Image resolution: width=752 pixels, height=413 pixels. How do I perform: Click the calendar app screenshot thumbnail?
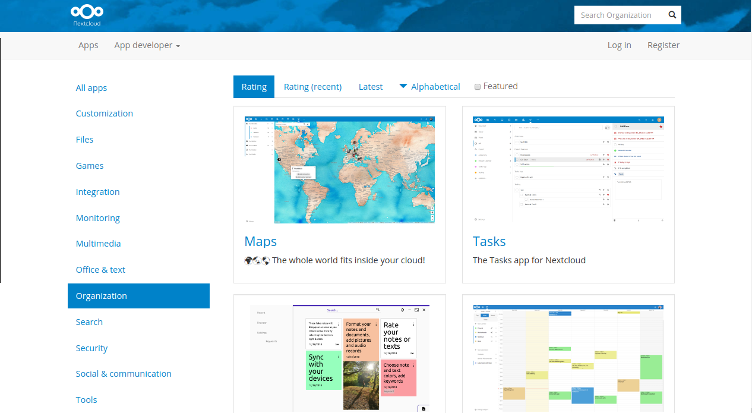[x=568, y=359]
